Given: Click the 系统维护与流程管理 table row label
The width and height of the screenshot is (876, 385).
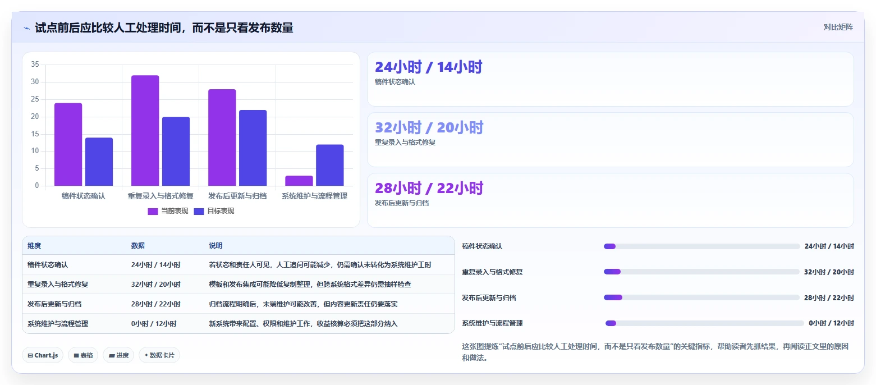Looking at the screenshot, I should [x=58, y=324].
